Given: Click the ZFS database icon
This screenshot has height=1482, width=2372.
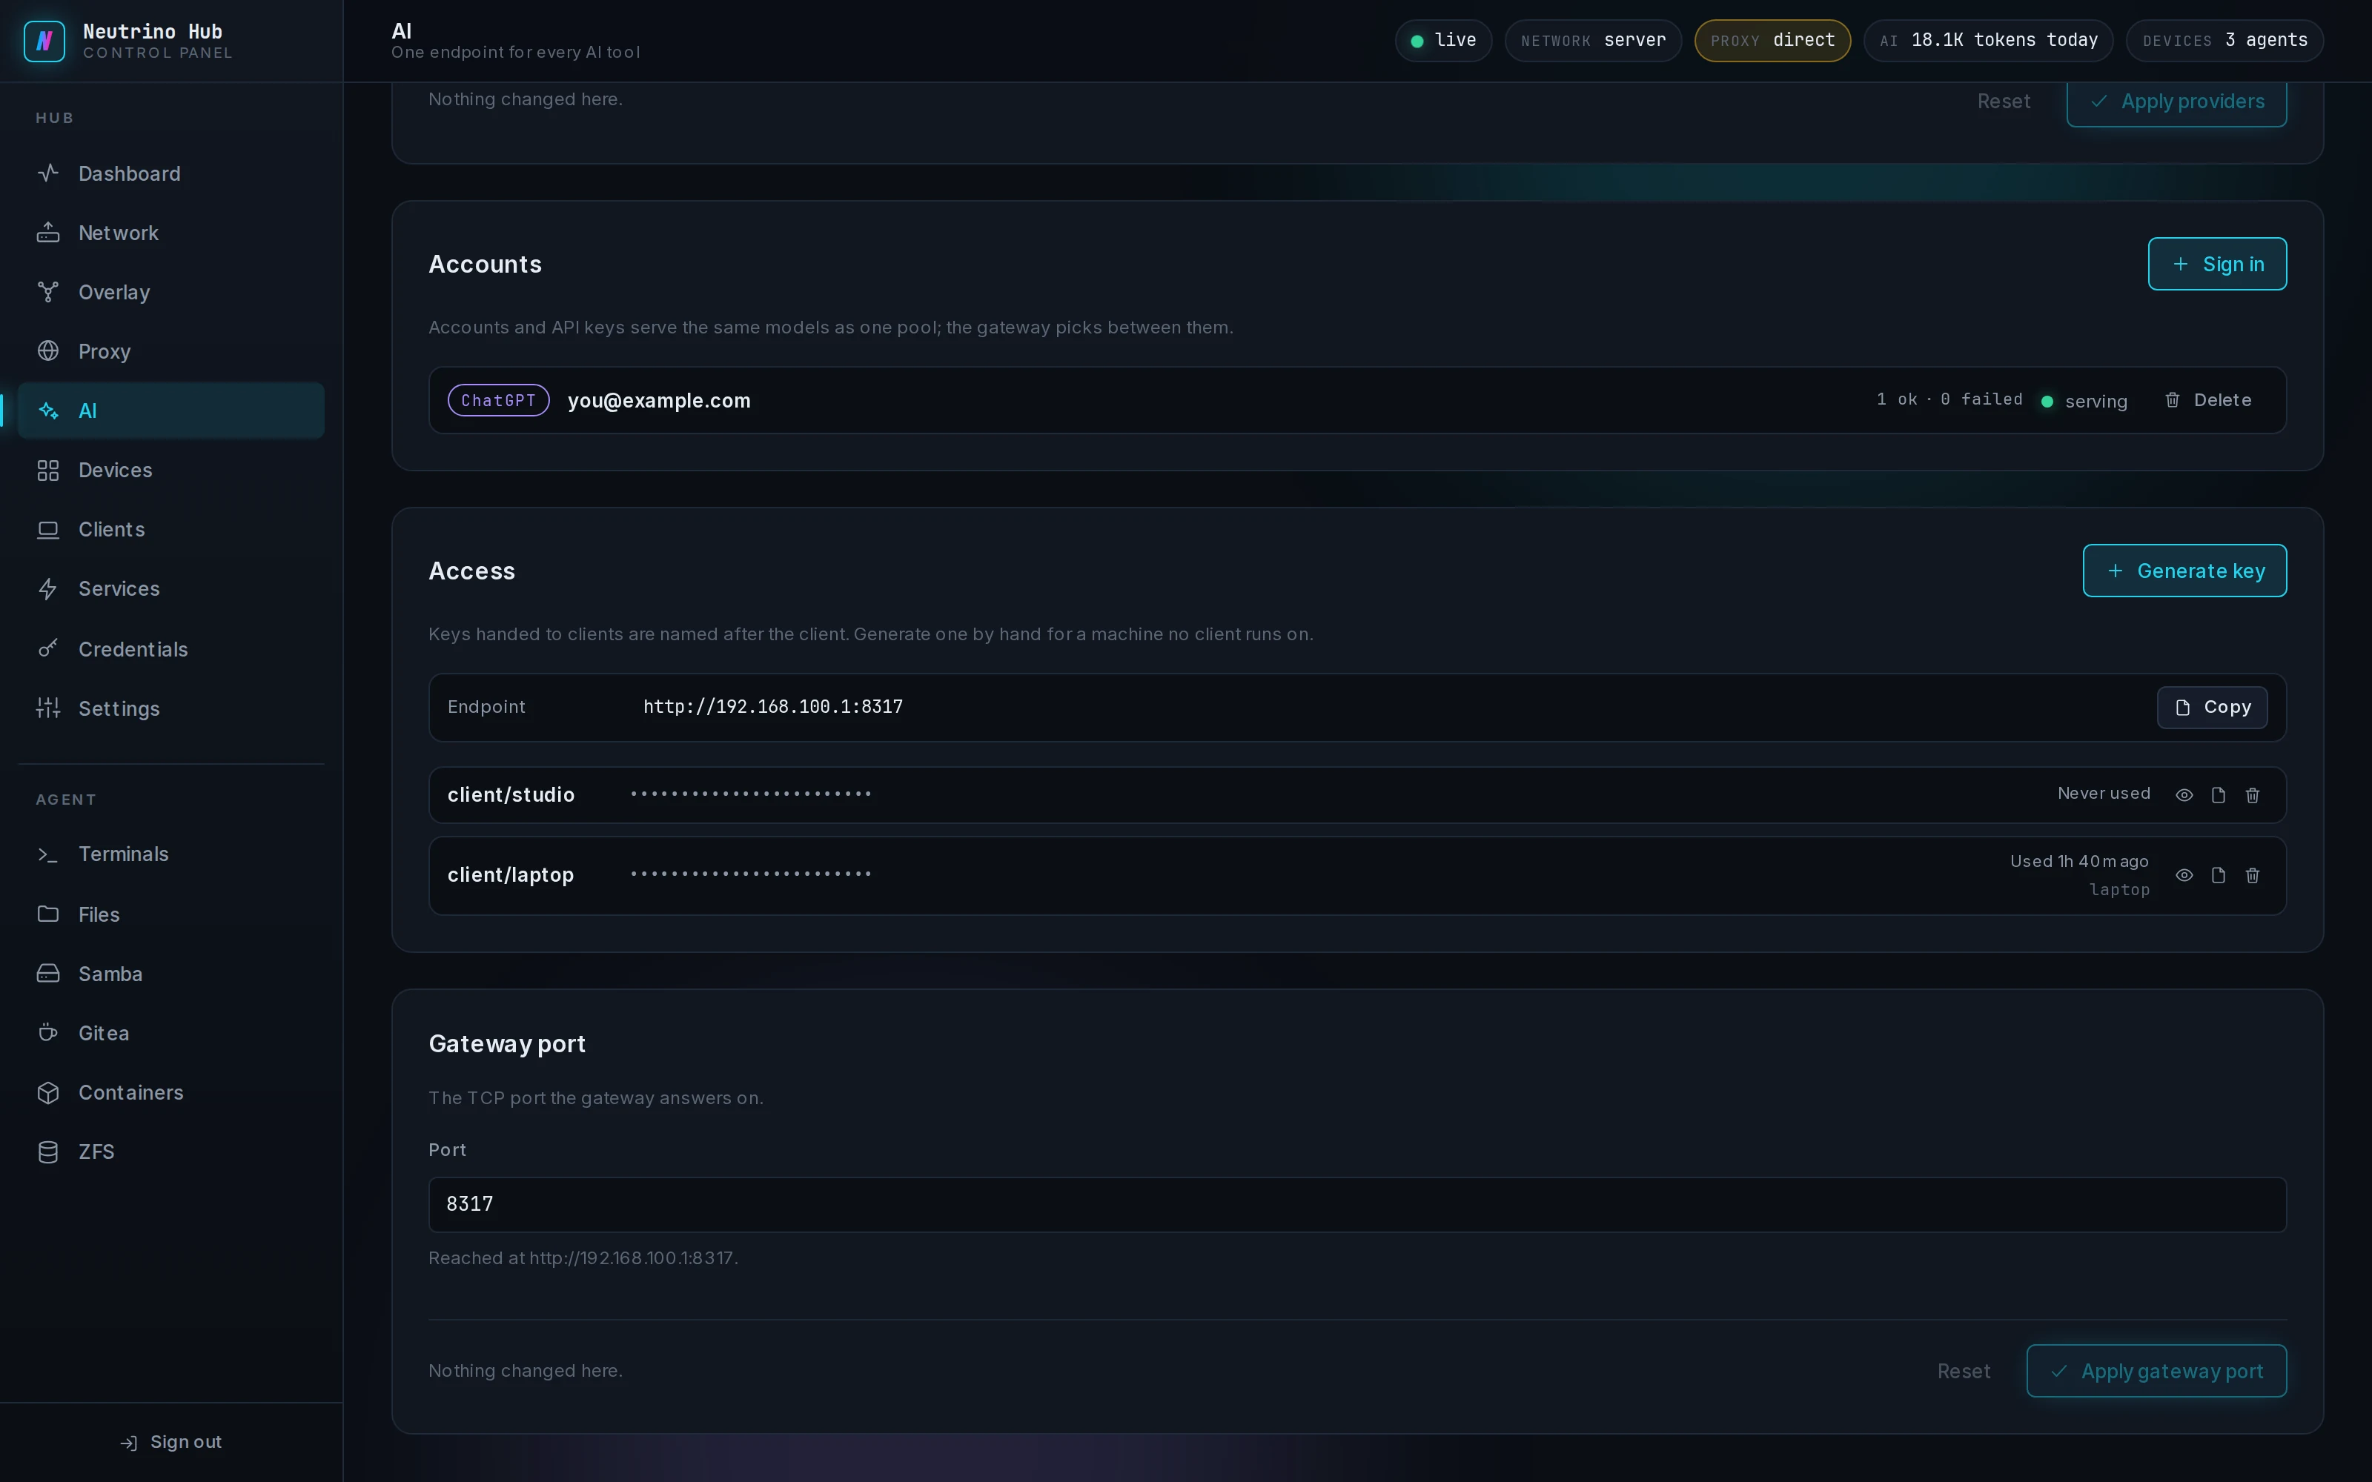Looking at the screenshot, I should pos(48,1152).
